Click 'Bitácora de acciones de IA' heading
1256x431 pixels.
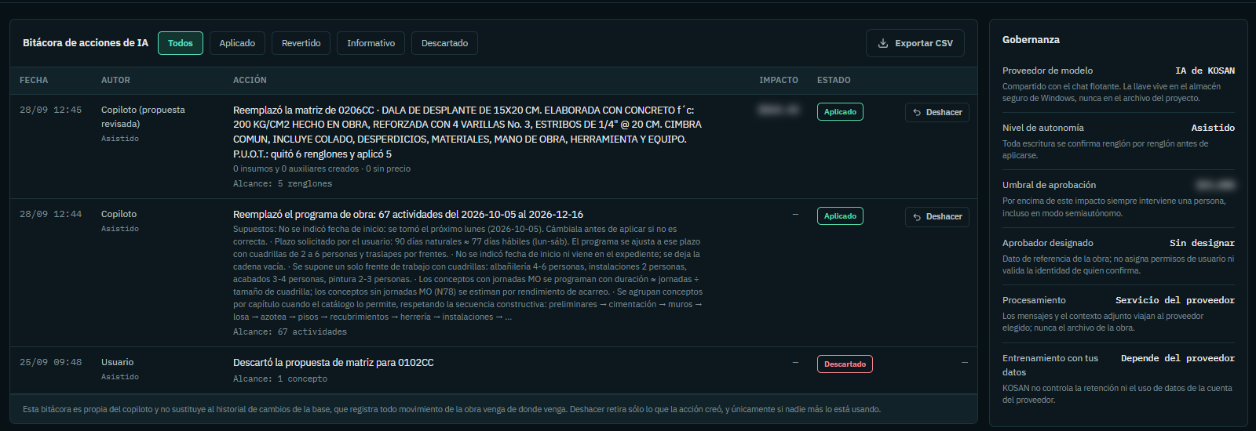pyautogui.click(x=86, y=43)
